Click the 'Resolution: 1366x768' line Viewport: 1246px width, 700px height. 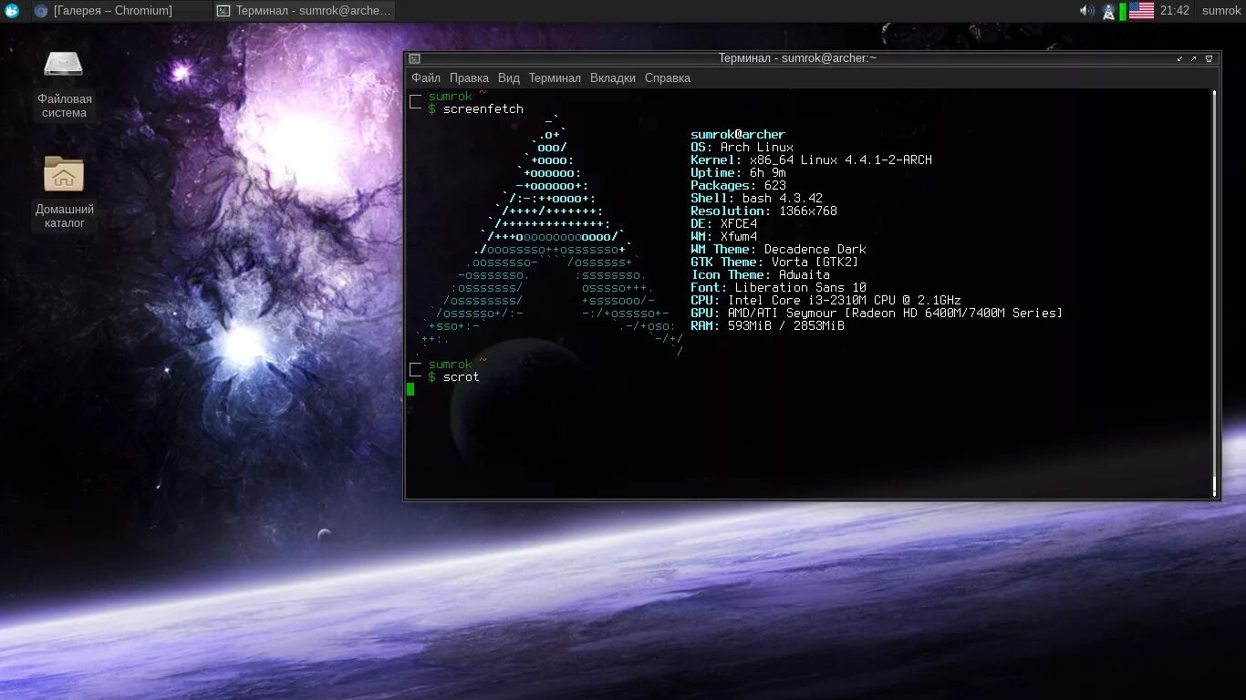[x=763, y=211]
